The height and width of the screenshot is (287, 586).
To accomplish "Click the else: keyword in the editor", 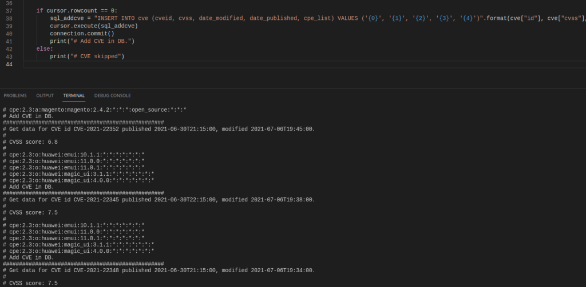I will 44,49.
